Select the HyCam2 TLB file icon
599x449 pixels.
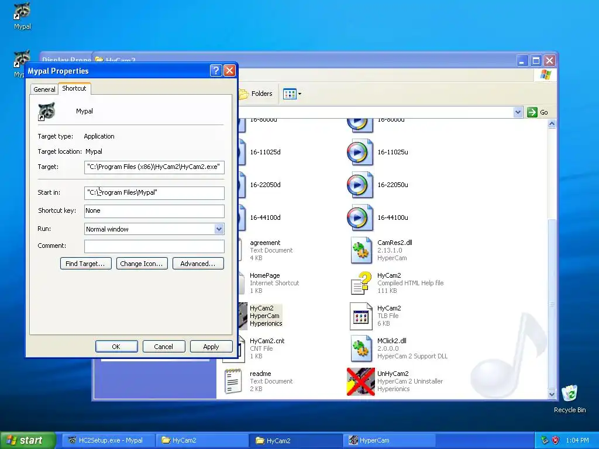[x=361, y=316]
